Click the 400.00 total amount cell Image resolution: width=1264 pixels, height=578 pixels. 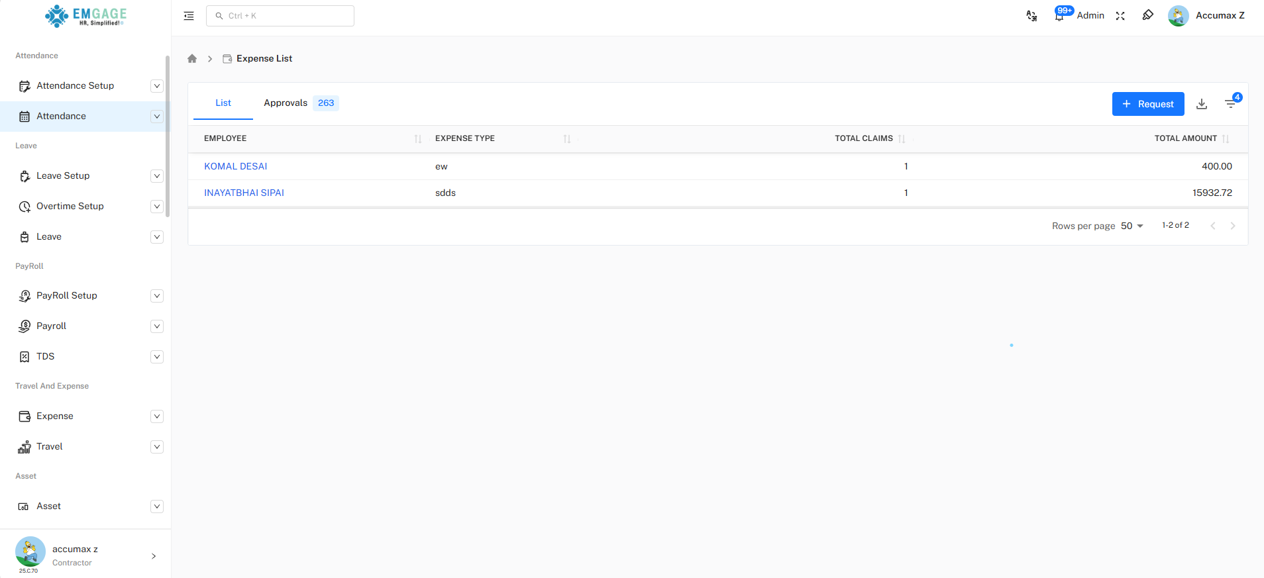[1217, 166]
